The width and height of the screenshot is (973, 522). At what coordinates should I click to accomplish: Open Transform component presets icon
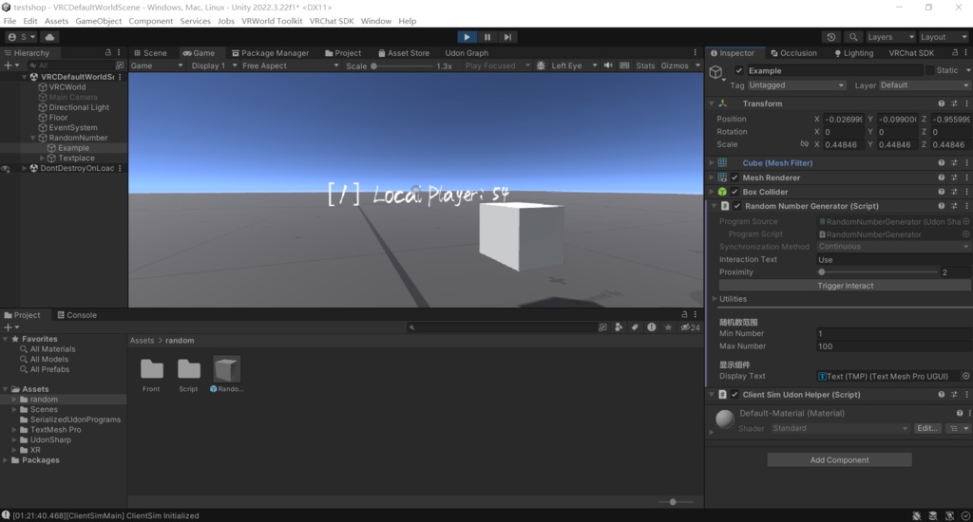click(x=954, y=103)
